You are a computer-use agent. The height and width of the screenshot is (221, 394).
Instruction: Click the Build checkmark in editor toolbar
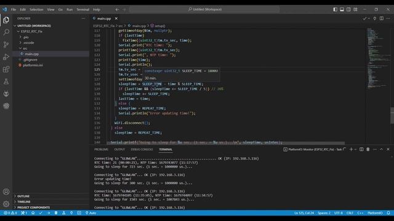point(364,18)
